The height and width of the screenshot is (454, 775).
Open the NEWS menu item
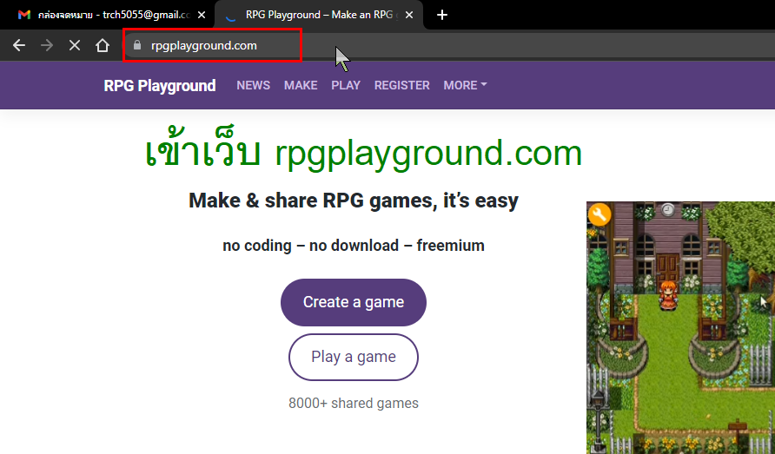(253, 85)
